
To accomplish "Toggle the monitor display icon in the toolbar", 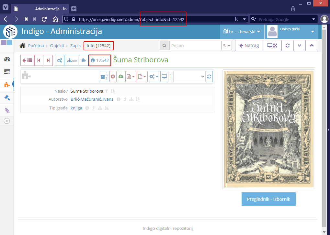I will (164, 76).
